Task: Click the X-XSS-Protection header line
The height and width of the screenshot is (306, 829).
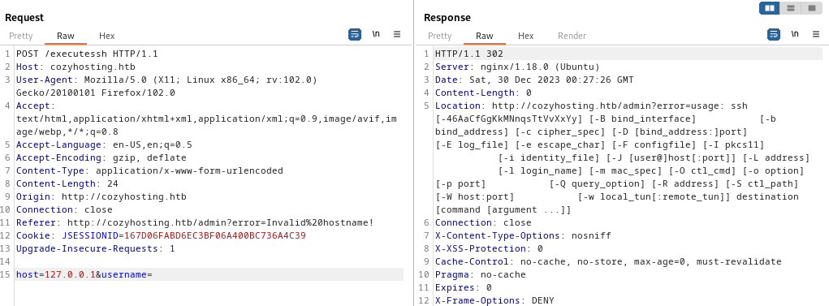Action: click(489, 248)
